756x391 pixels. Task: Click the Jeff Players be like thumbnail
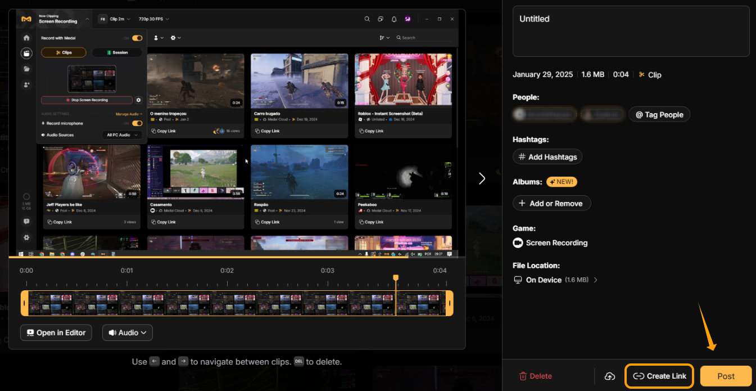[92, 172]
